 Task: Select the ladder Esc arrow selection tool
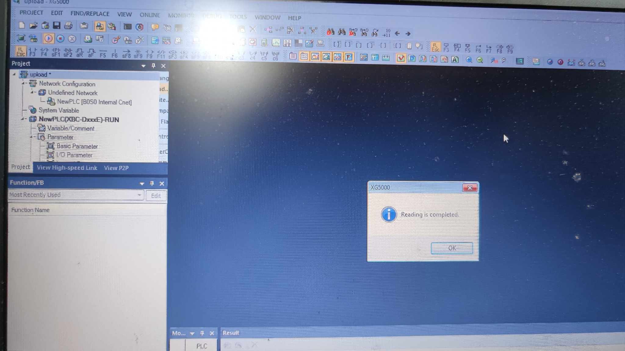tap(21, 51)
